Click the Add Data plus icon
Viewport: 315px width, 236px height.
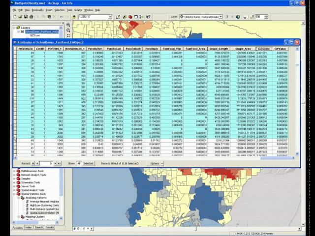coord(74,17)
